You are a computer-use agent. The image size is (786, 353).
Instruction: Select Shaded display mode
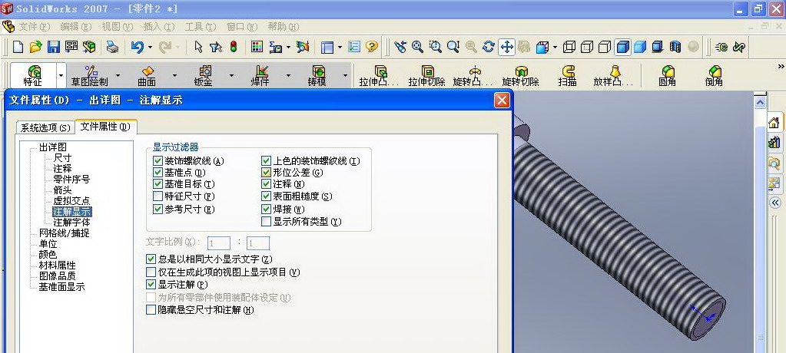pyautogui.click(x=640, y=47)
